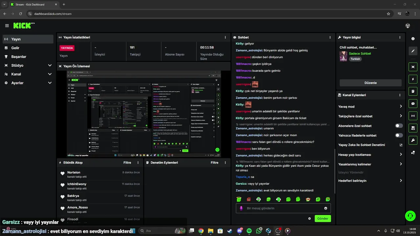Toggle the stream preview widget icon in the sidebar

[x=413, y=67]
